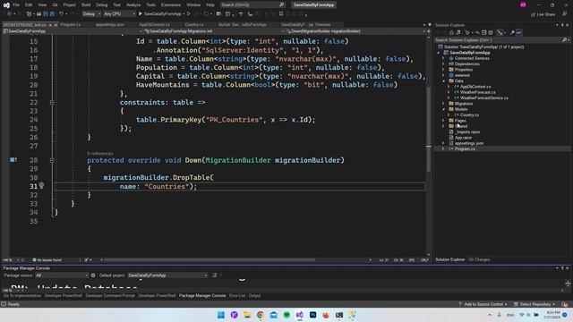573x322 pixels.
Task: Collapse the Data folder node
Action: [444, 80]
